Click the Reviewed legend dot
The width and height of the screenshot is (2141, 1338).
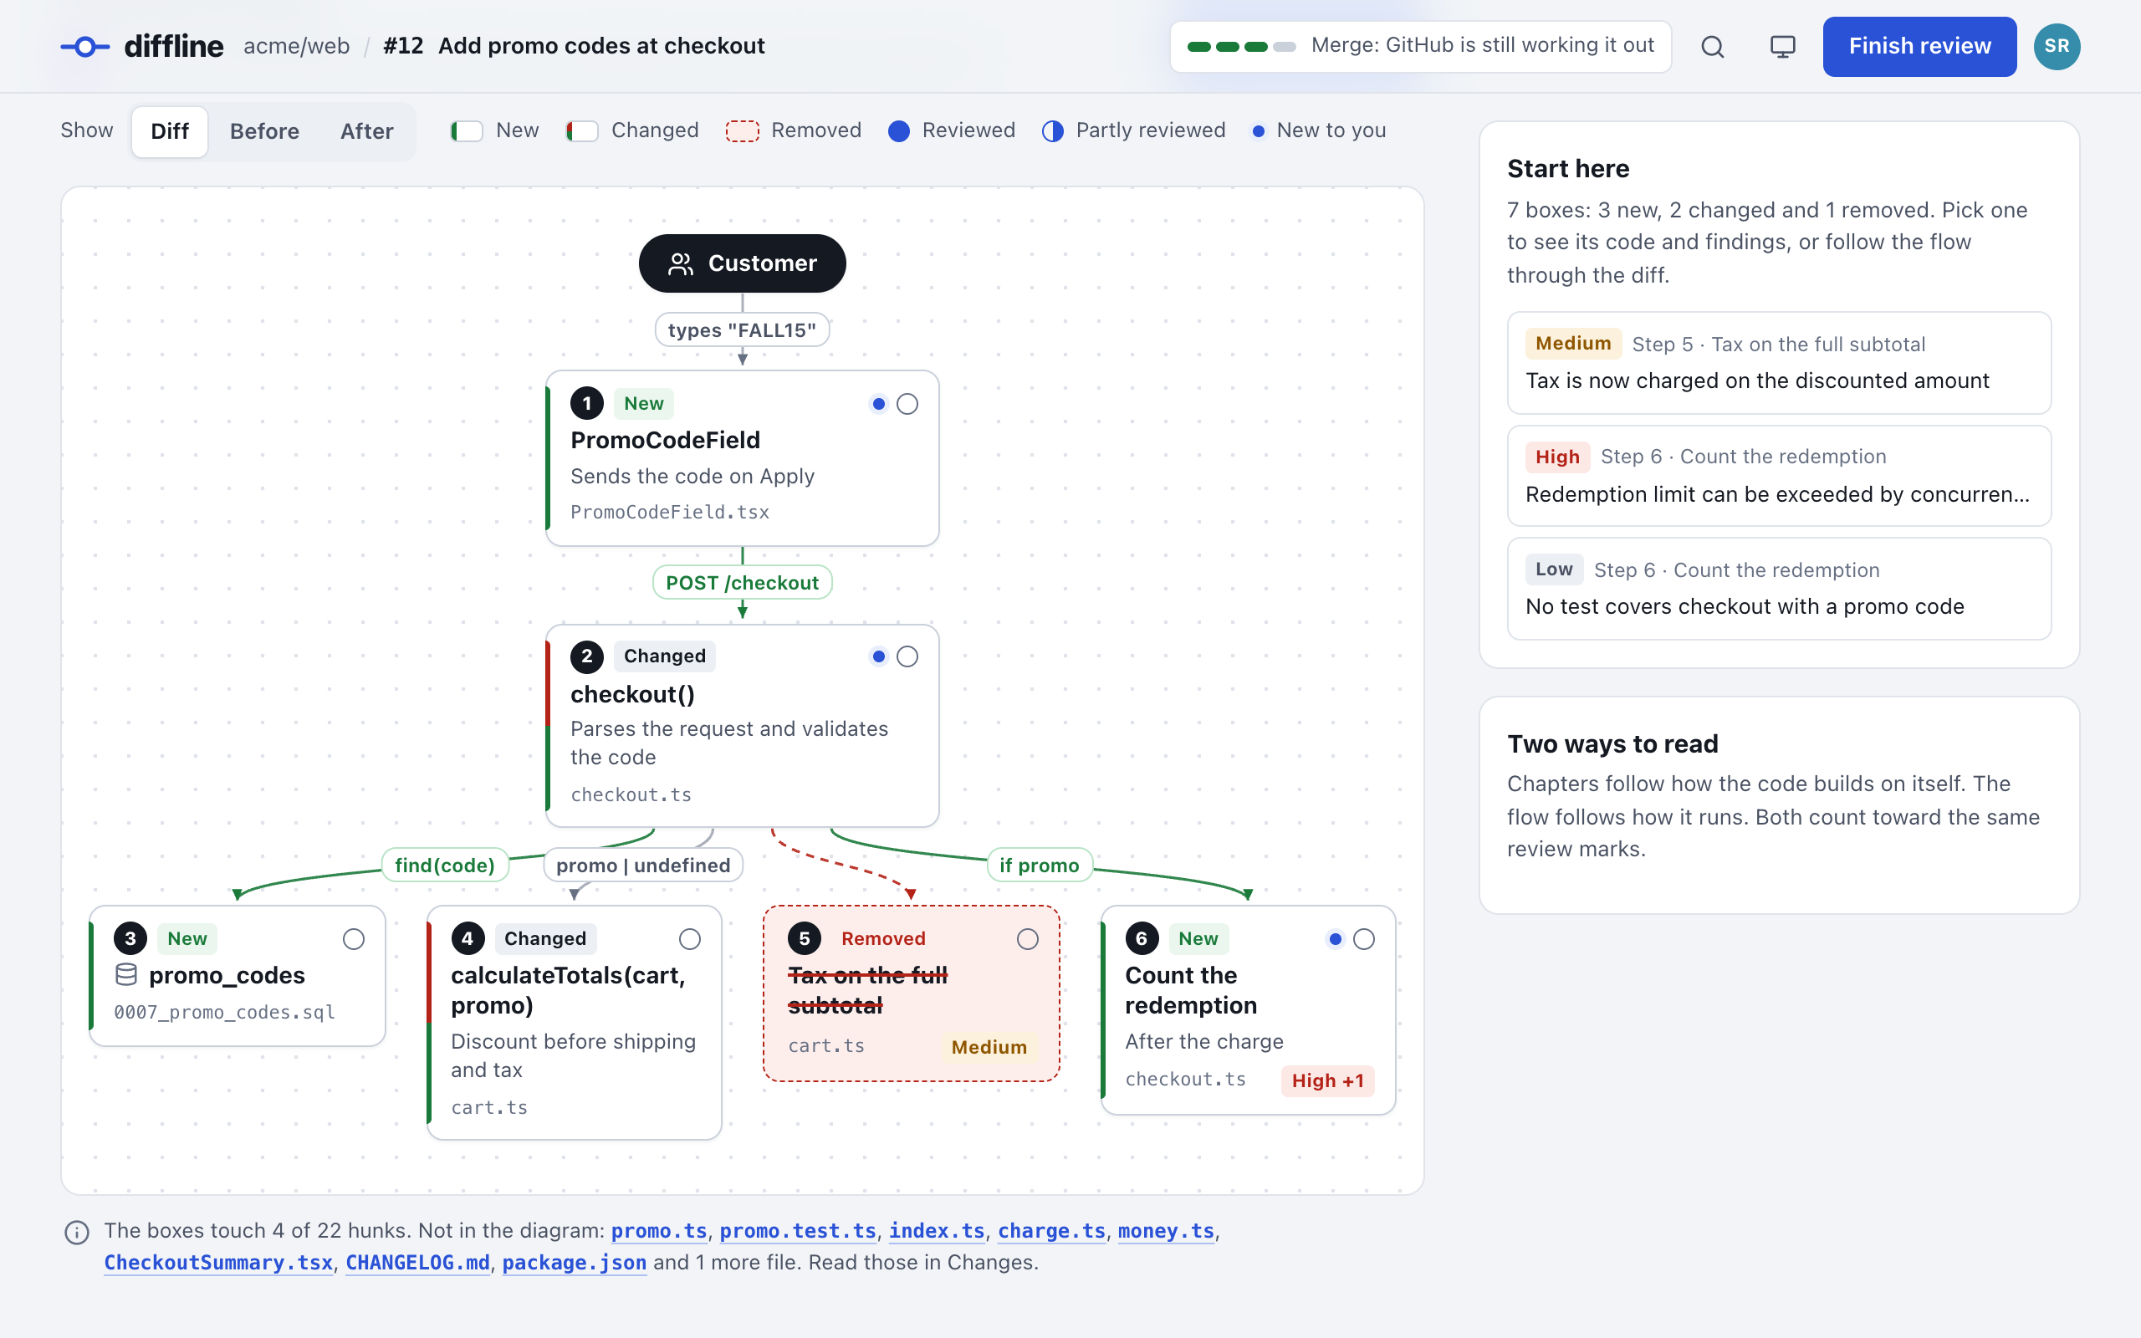pyautogui.click(x=899, y=131)
